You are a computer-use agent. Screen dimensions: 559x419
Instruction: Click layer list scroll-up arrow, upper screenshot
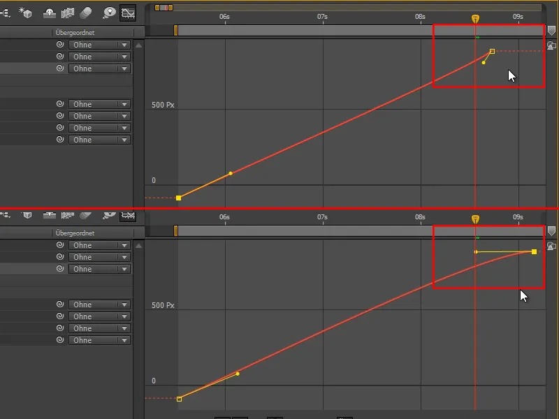tap(138, 45)
